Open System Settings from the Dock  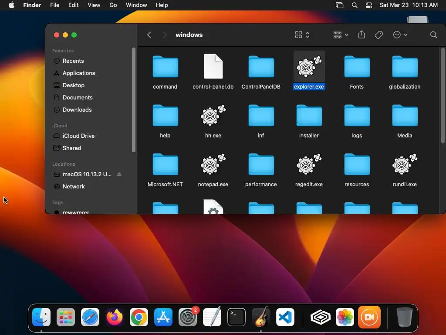[x=188, y=317]
